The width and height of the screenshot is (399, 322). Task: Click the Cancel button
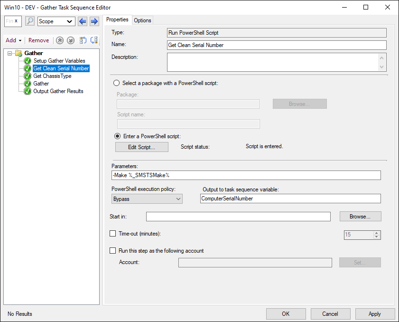coord(330,314)
